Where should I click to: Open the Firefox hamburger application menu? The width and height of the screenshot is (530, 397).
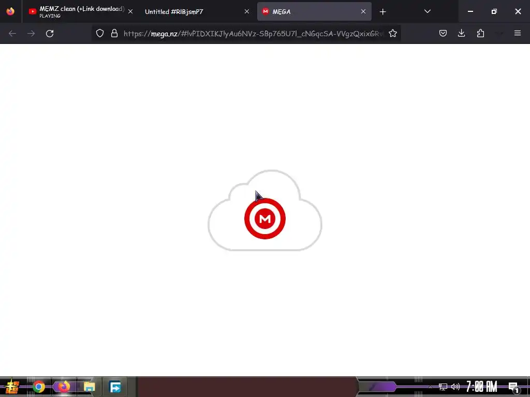[518, 33]
